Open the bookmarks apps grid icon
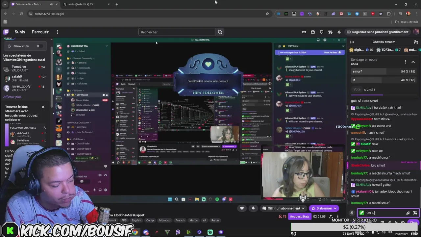 5,22
